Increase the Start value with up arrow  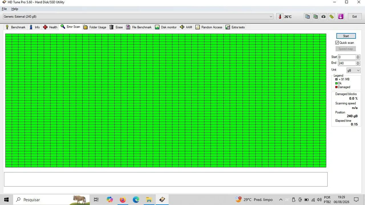(358, 56)
